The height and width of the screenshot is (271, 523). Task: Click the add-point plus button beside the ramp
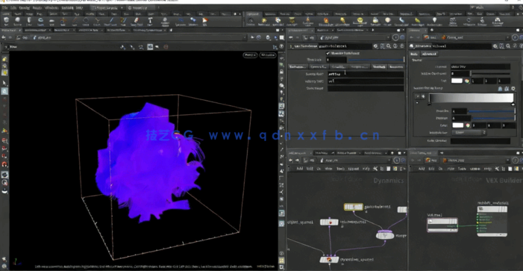423,96
